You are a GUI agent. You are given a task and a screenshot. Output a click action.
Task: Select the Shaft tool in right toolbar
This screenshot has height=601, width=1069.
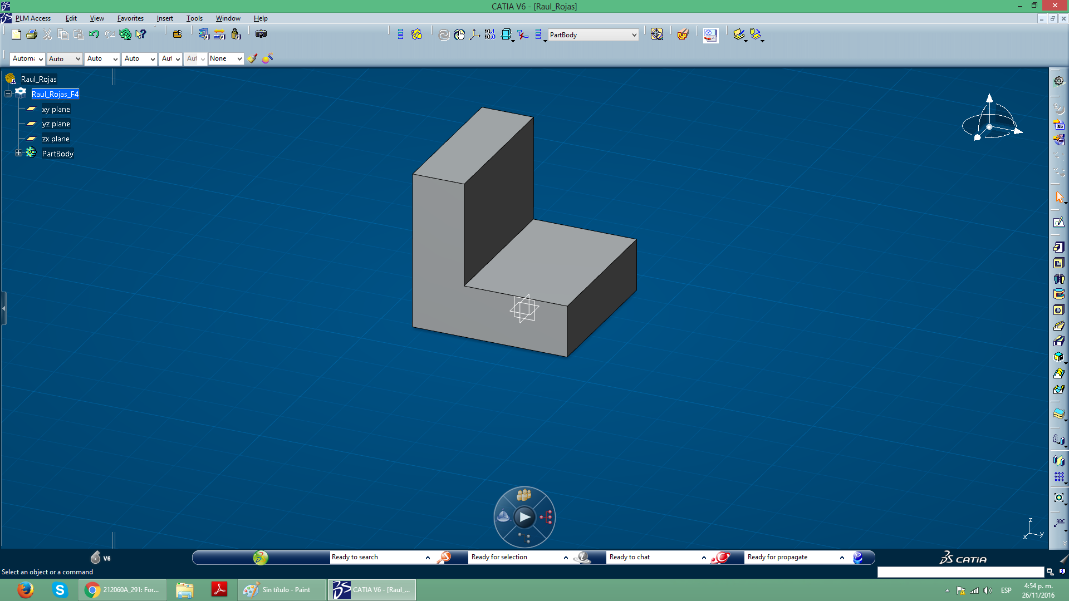click(x=1058, y=279)
